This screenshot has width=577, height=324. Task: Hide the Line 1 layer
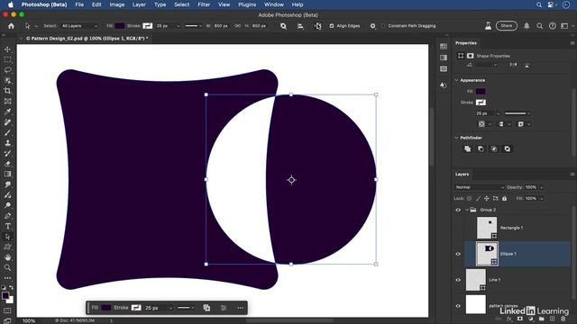458,280
